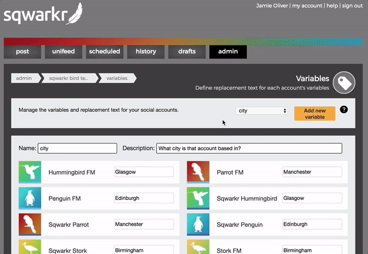This screenshot has height=254, width=368.
Task: Select the admin tab
Action: pyautogui.click(x=228, y=51)
